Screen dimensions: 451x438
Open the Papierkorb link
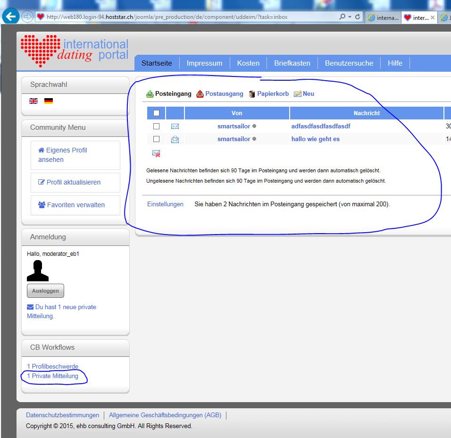click(273, 94)
